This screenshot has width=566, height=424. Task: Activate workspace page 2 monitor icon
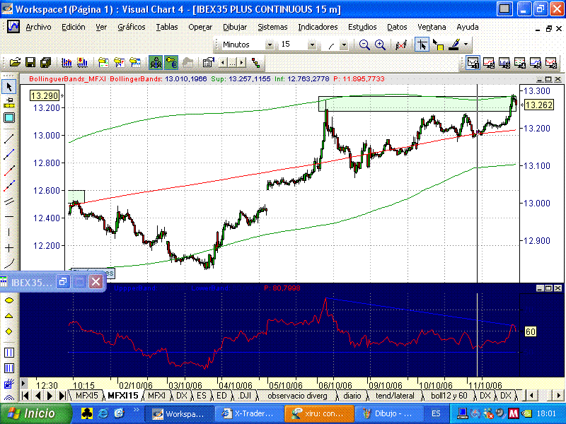[x=489, y=63]
